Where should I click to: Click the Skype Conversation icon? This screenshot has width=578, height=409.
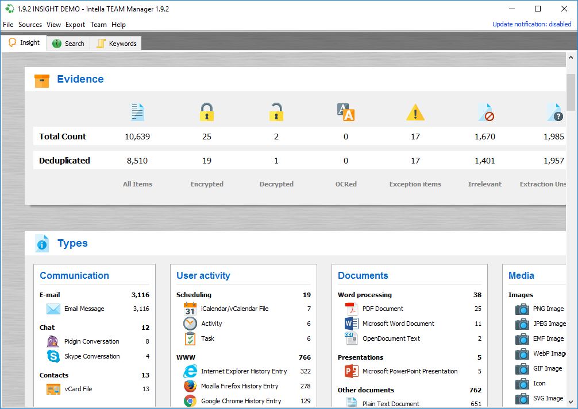tap(53, 356)
